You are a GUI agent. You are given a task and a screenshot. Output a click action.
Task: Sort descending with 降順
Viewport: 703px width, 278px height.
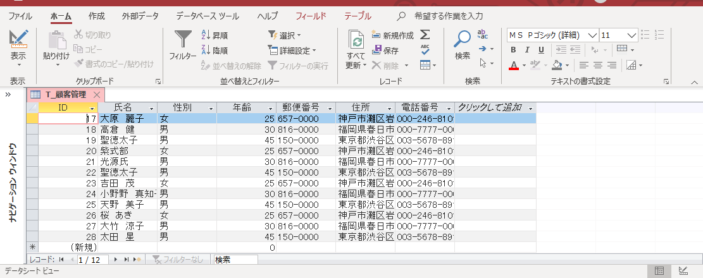215,51
